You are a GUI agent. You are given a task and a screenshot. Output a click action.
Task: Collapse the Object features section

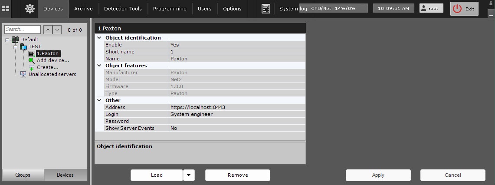pos(99,66)
